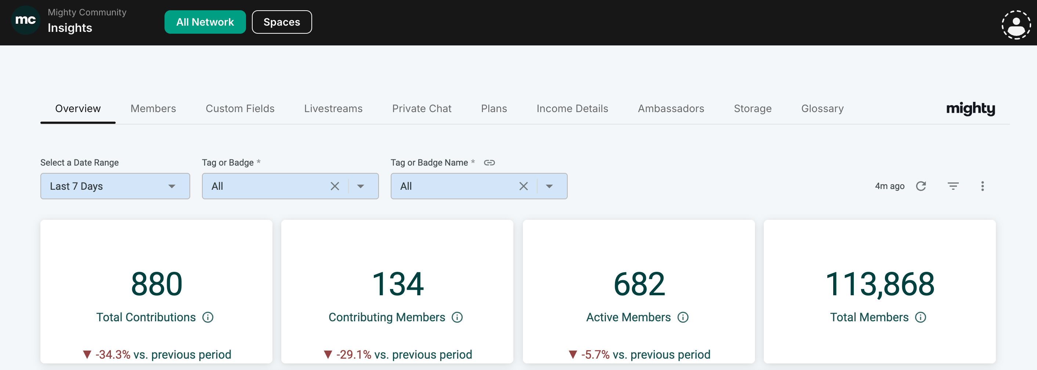Expand the Tag or Badge Name dropdown arrow
The width and height of the screenshot is (1037, 370).
[549, 186]
